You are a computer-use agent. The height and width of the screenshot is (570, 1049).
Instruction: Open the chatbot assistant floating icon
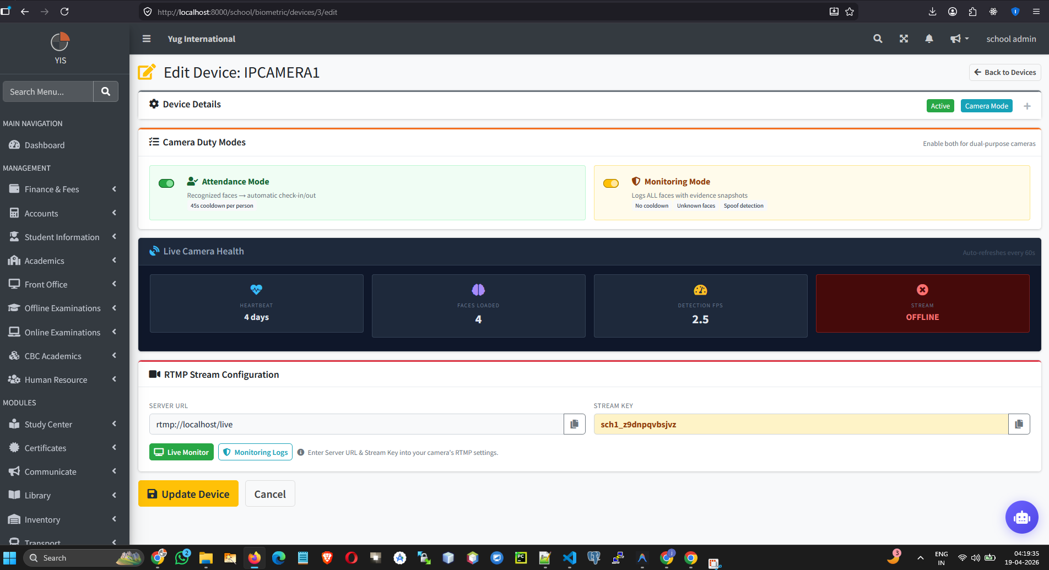pyautogui.click(x=1021, y=517)
